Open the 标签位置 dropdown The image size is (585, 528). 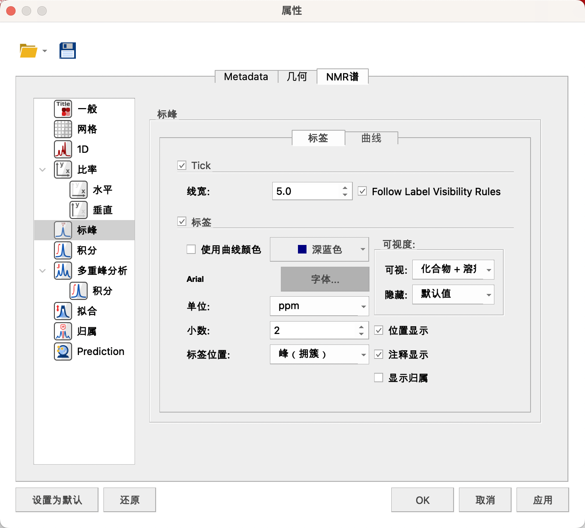coord(319,354)
